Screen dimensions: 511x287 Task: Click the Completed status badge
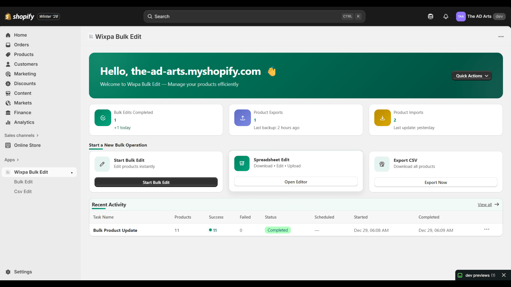pyautogui.click(x=278, y=230)
